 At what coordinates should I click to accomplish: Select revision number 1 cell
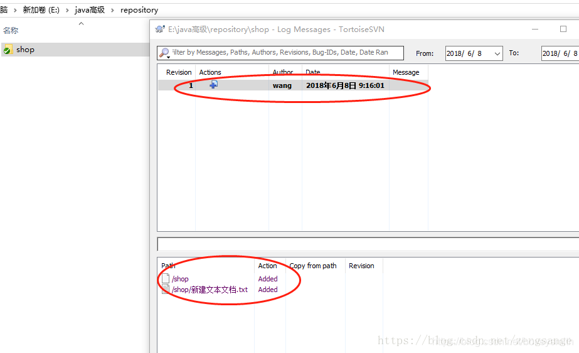pyautogui.click(x=191, y=85)
